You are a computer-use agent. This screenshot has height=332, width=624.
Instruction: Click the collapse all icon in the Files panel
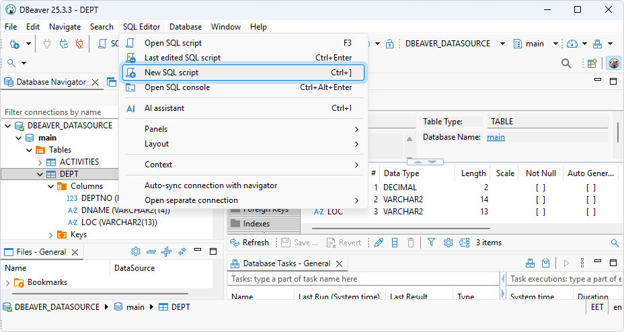coord(151,251)
